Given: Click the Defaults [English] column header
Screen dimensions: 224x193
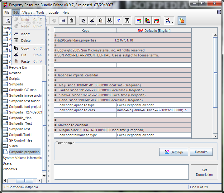Looking at the screenshot, I should pos(154,30).
